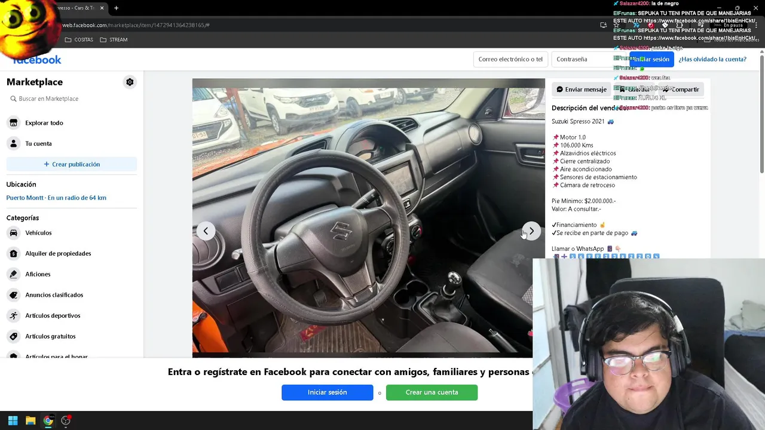765x430 pixels.
Task: Click the Ubicación heading
Action: [x=21, y=185]
